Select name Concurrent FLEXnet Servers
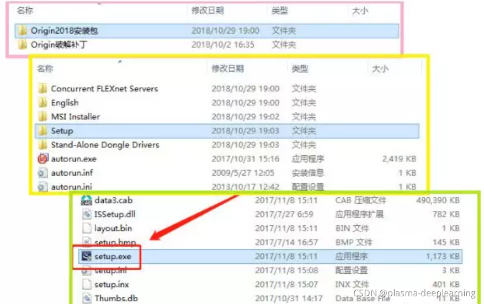This screenshot has width=484, height=304. (x=104, y=89)
